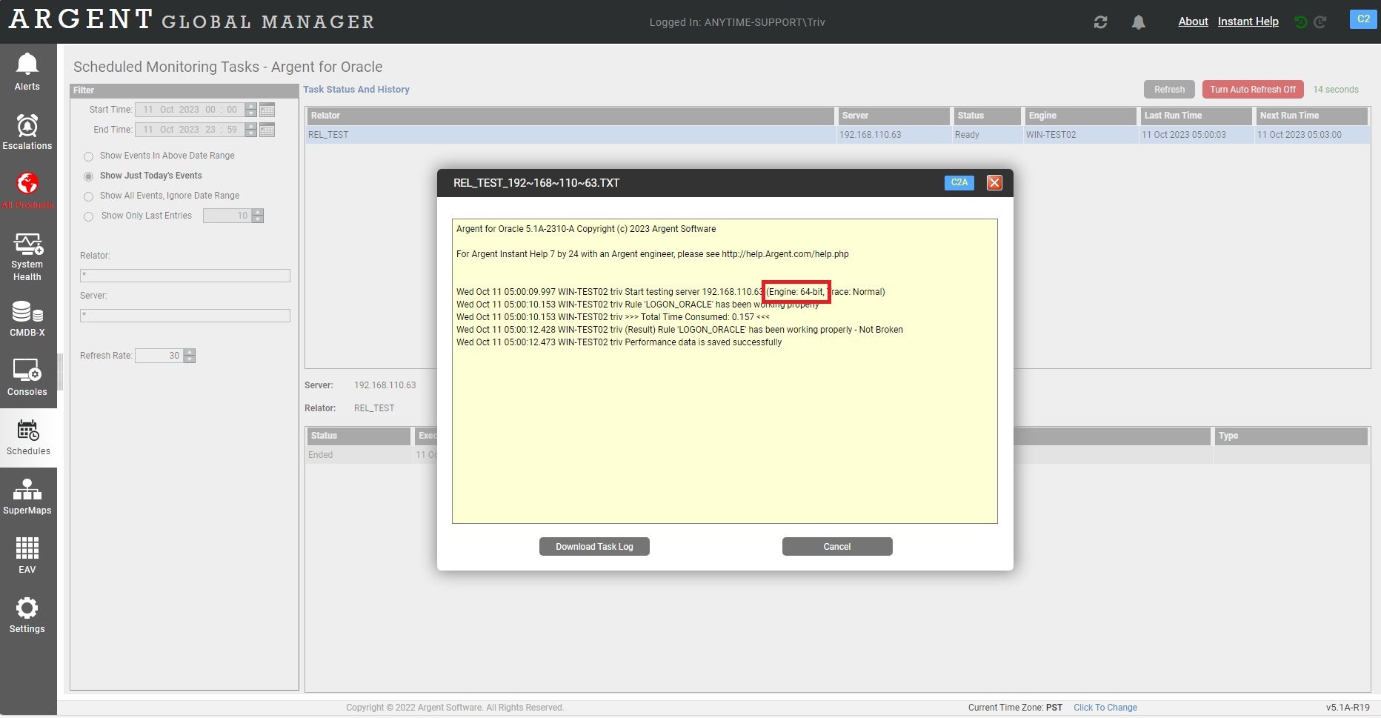The width and height of the screenshot is (1381, 718).
Task: Click the Relator filter input field
Action: (184, 276)
